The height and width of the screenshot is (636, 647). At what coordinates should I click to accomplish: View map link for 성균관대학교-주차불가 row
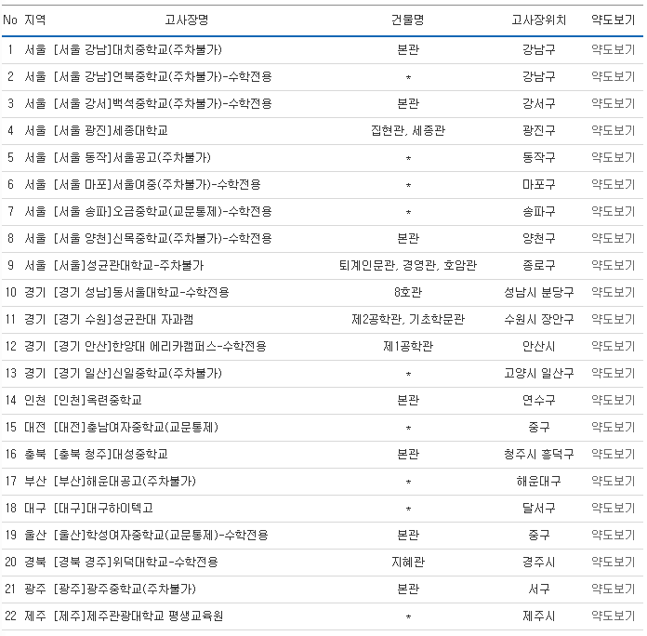pyautogui.click(x=613, y=265)
